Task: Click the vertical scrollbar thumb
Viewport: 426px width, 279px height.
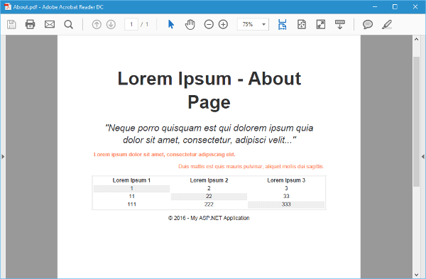Action: pyautogui.click(x=416, y=121)
